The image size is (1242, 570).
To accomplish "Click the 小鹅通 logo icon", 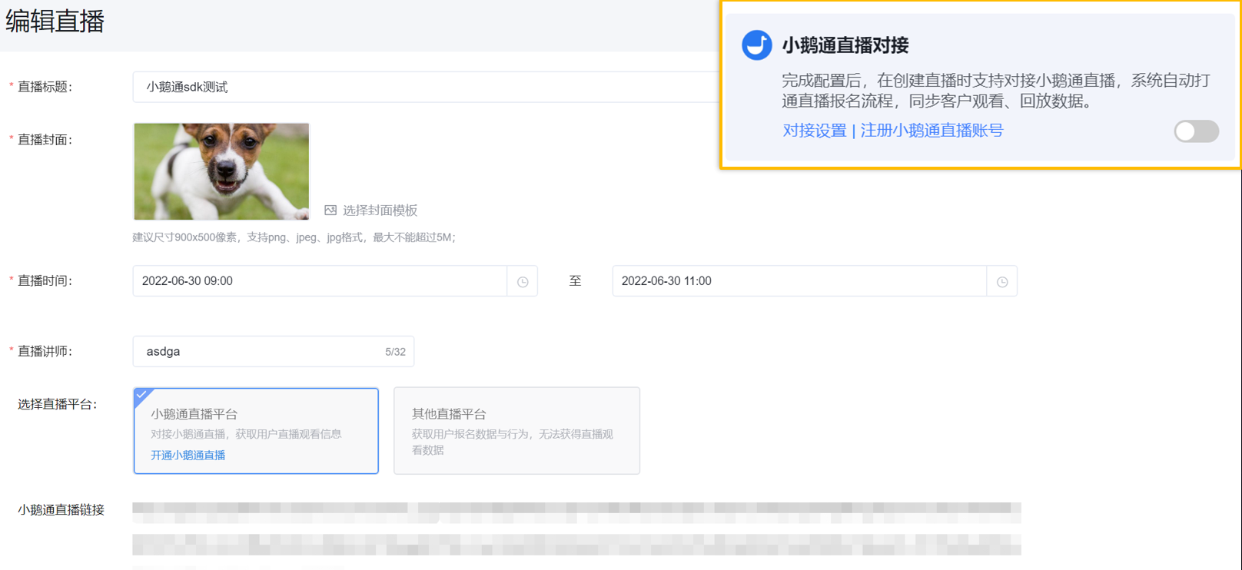I will [x=756, y=45].
